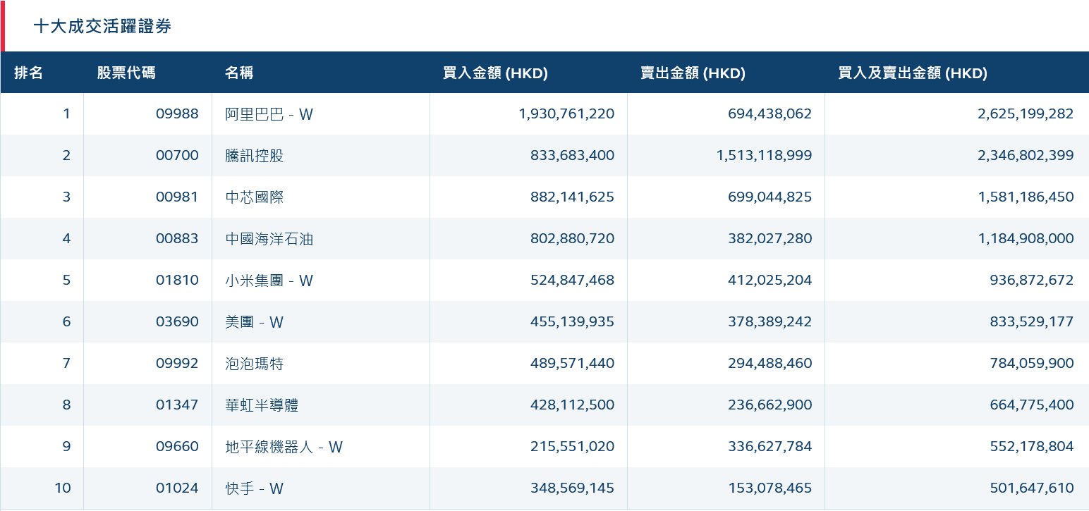Click stock code 09988
The width and height of the screenshot is (1089, 511).
177,113
